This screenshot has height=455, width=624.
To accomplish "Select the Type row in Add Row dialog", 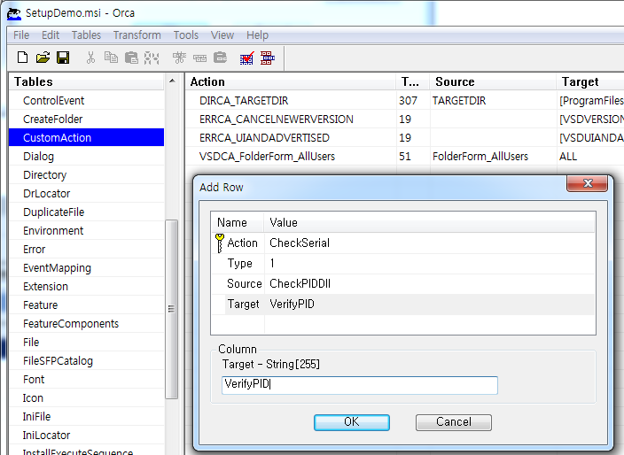I will coord(402,264).
